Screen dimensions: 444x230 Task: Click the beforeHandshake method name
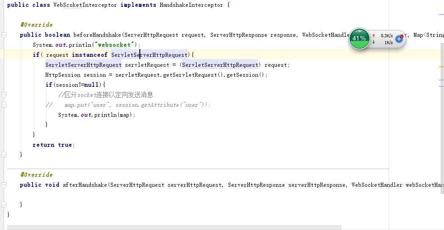(x=98, y=35)
